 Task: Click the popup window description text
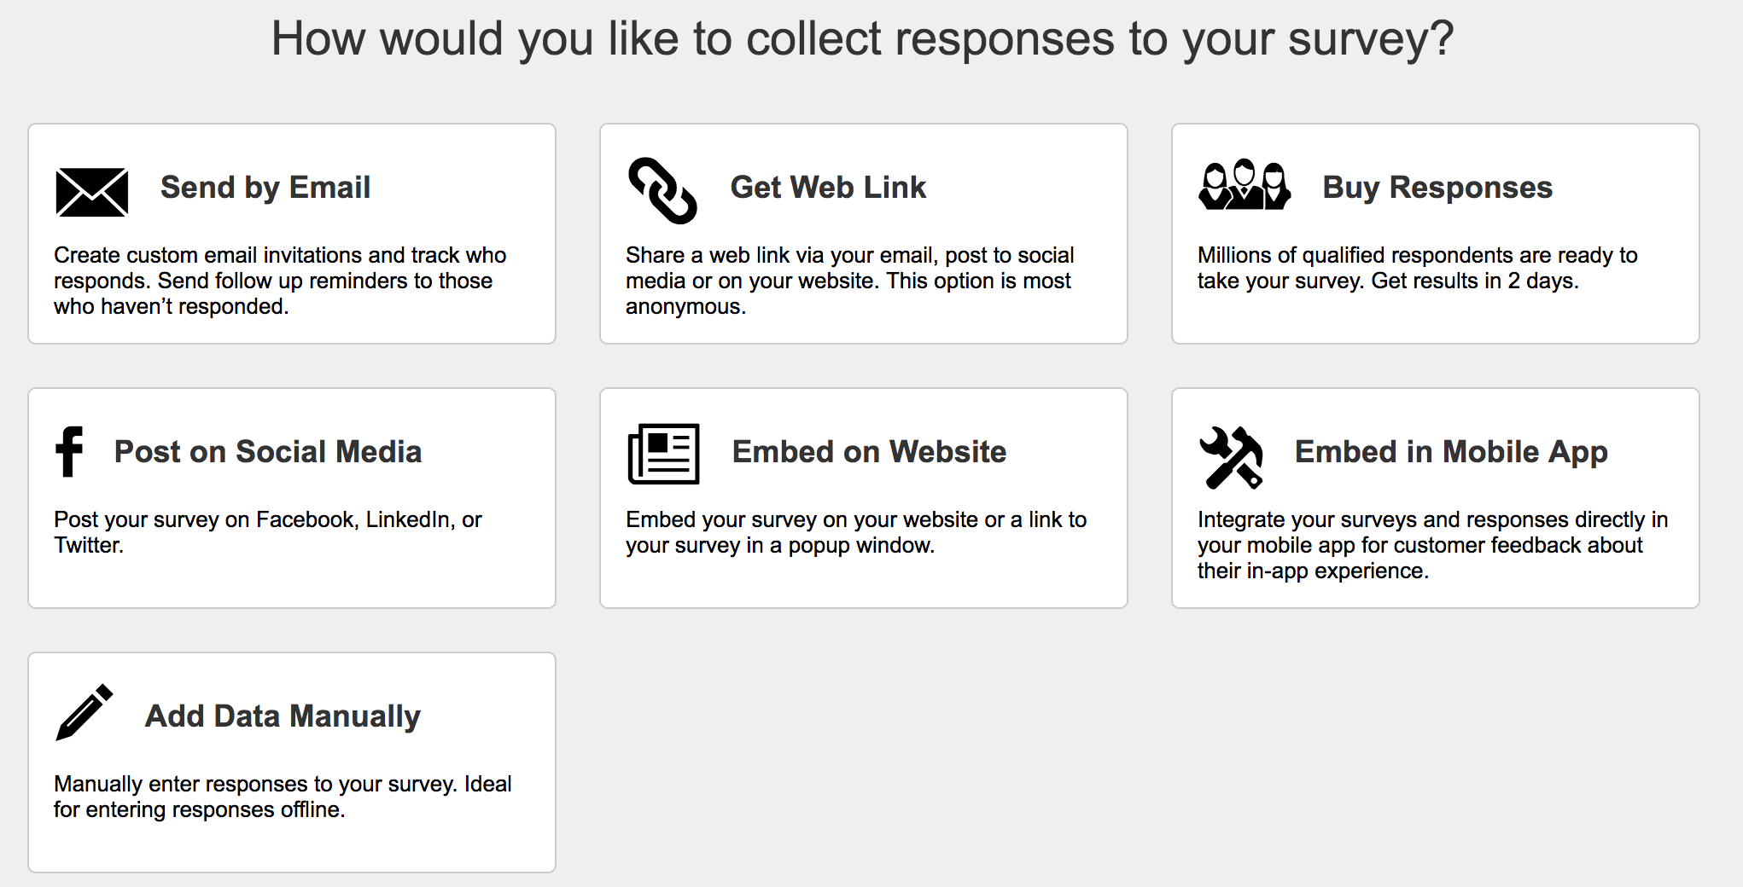856,532
